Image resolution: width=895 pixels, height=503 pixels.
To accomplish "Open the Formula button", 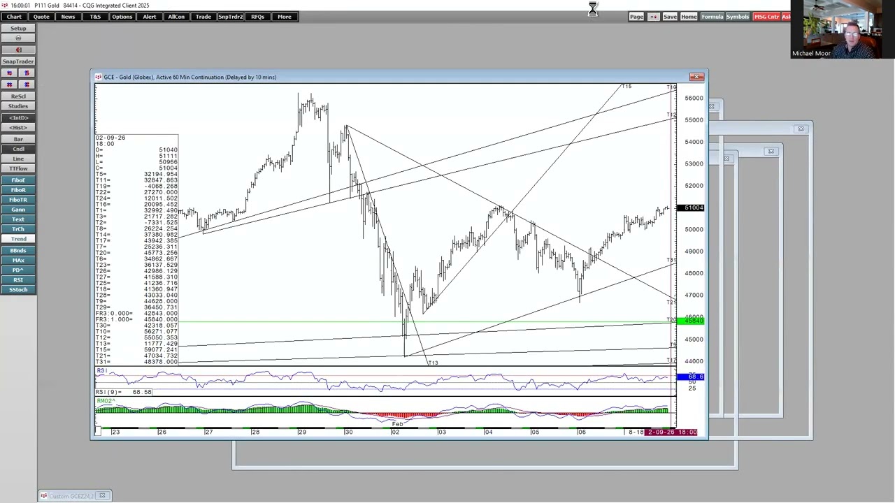I will coord(712,17).
